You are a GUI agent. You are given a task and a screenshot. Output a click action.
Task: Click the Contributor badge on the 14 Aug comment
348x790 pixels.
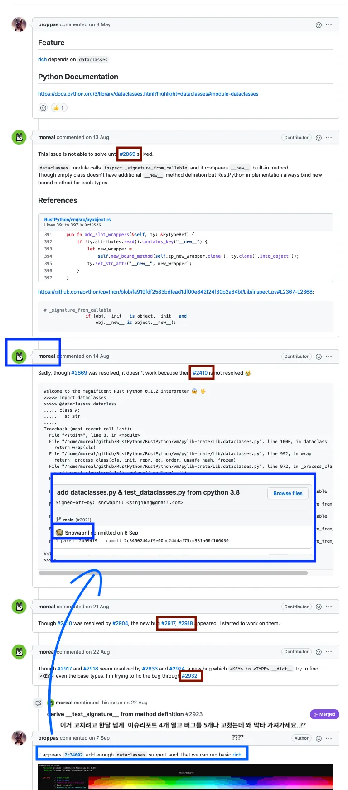pos(296,356)
